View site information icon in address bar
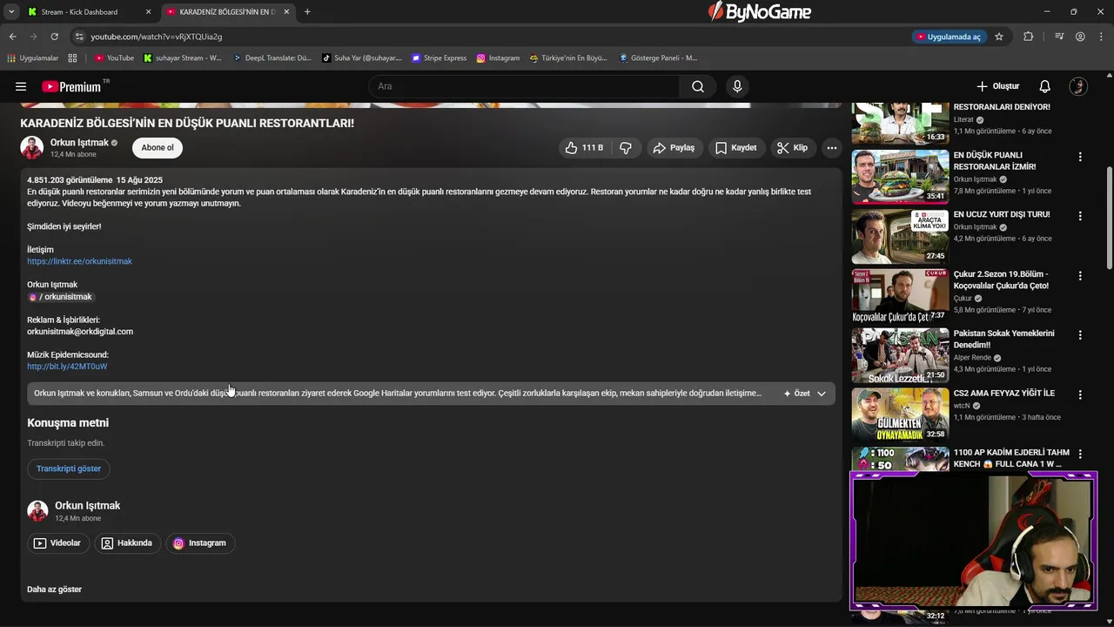This screenshot has width=1114, height=627. (x=79, y=37)
